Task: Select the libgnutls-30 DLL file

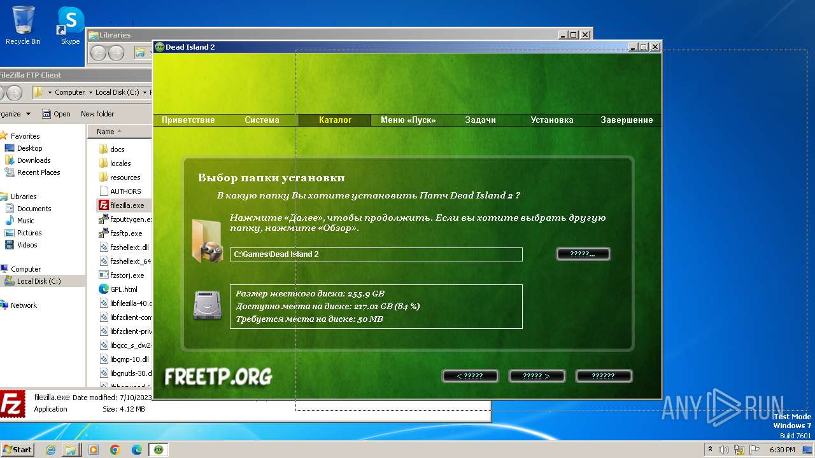Action: 125,373
